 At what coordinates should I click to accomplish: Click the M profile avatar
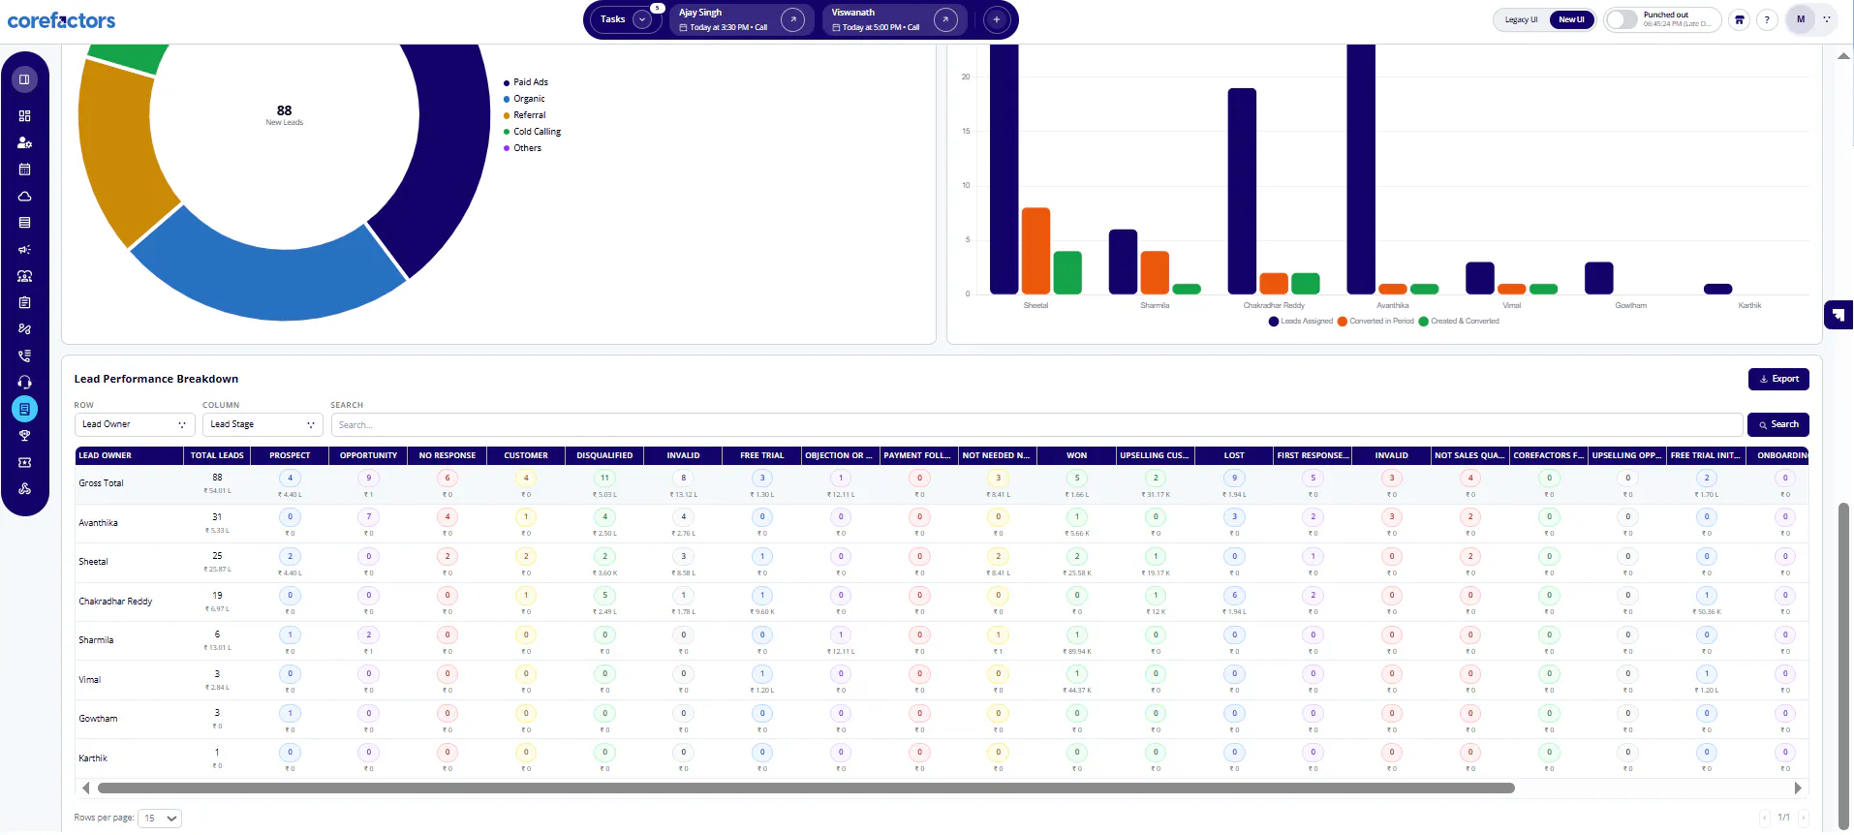coord(1801,19)
